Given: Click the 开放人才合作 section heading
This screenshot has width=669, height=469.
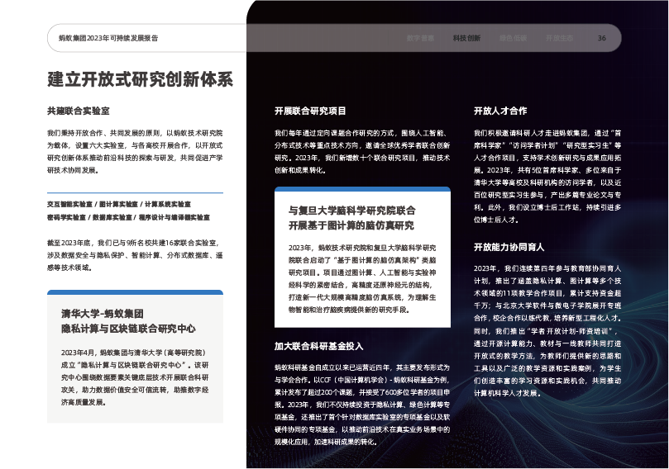Looking at the screenshot, I should [500, 110].
